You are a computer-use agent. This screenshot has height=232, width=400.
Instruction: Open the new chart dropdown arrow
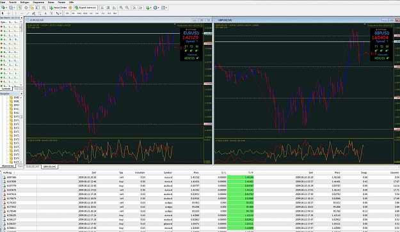tap(6, 8)
